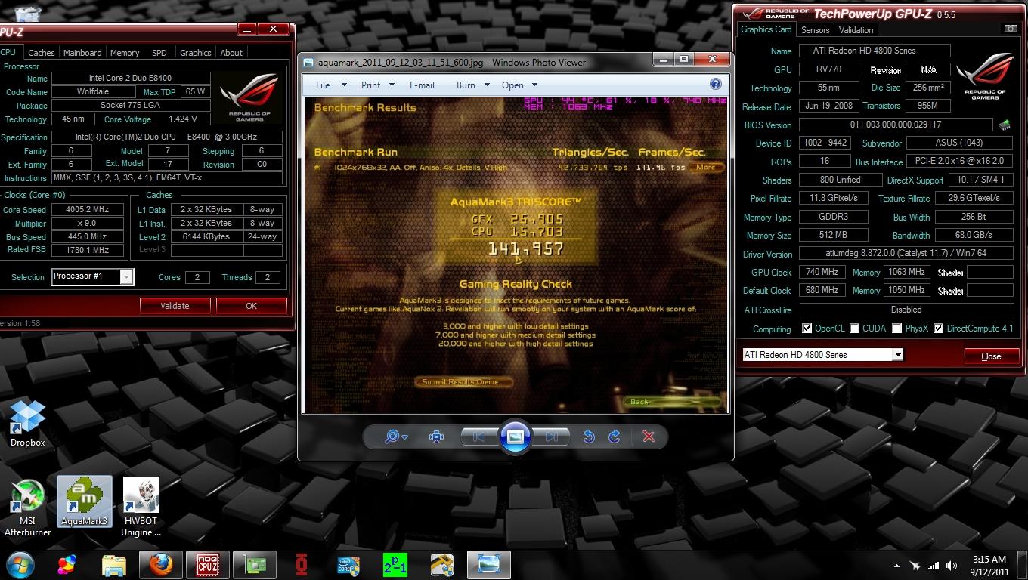Open Caches tab in CPU-Z
Screen dimensions: 1028x580
[x=41, y=53]
